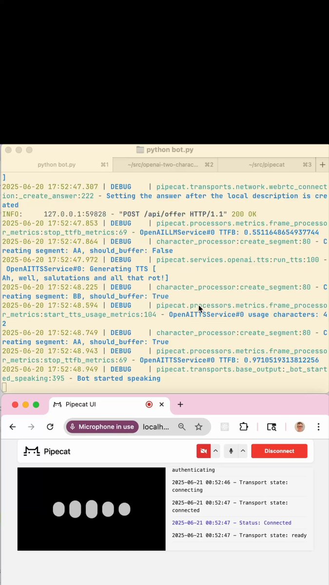The width and height of the screenshot is (329, 585).
Task: Click the Microphone in use indicator chip
Action: [102, 427]
